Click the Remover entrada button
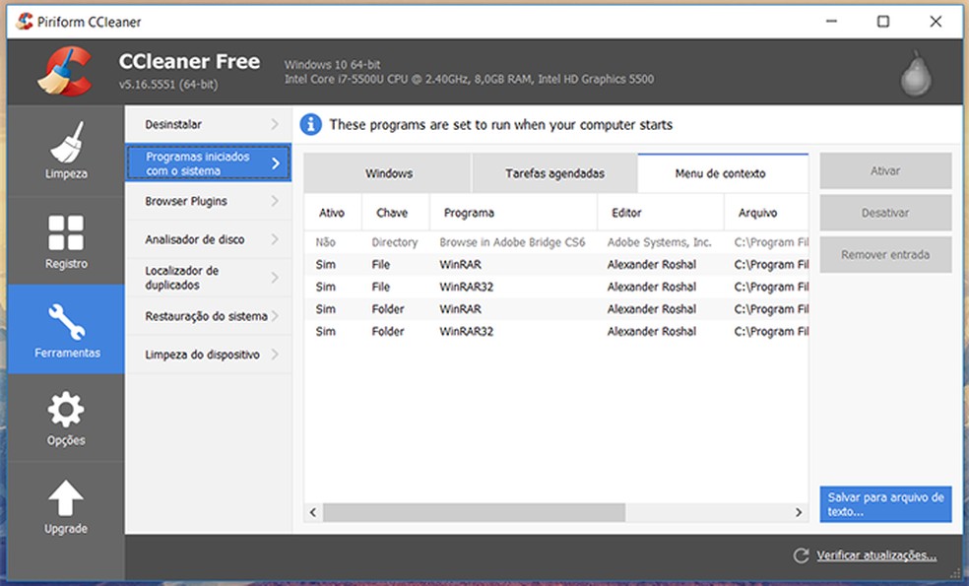Screen dimensions: 969x586 (x=884, y=254)
